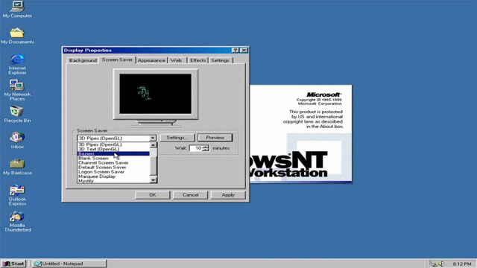Switch to the Effects tab
The image size is (477, 268).
point(198,60)
